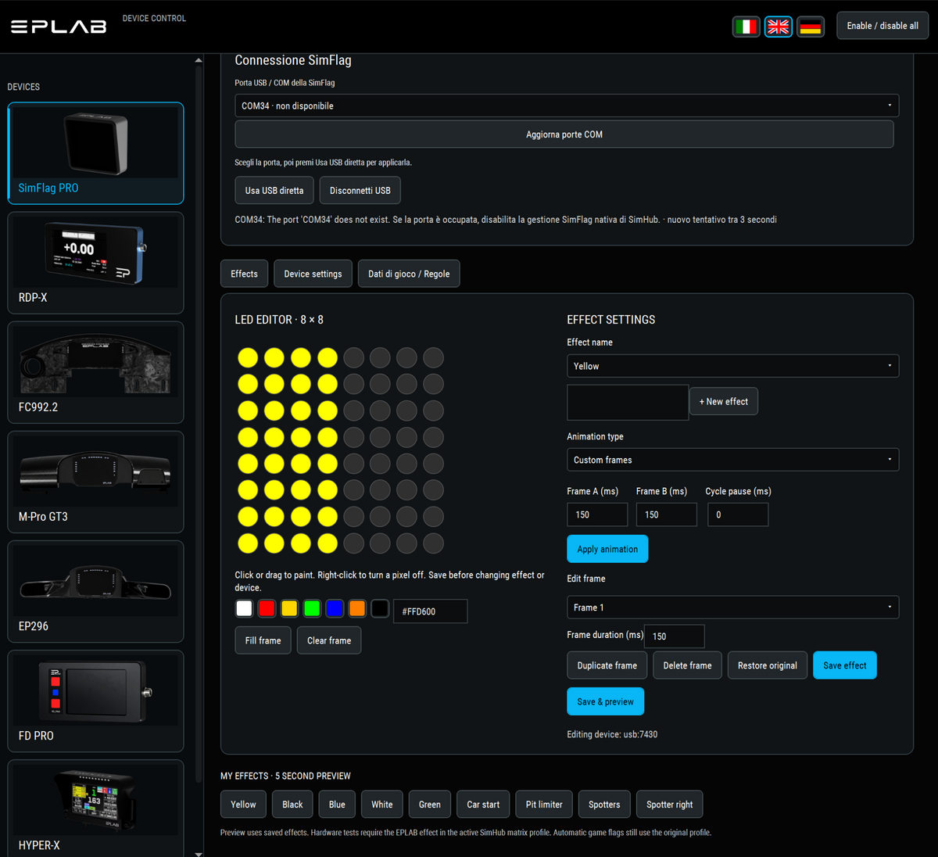
Task: Click Save & preview button
Action: tap(606, 701)
